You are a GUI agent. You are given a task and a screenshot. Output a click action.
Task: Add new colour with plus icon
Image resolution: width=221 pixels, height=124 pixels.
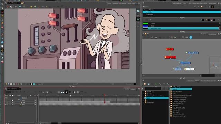(x=144, y=20)
